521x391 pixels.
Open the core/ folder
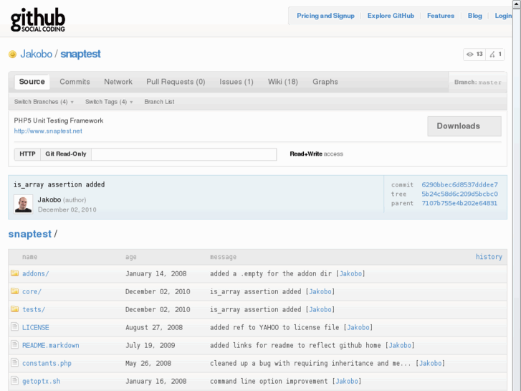point(32,291)
